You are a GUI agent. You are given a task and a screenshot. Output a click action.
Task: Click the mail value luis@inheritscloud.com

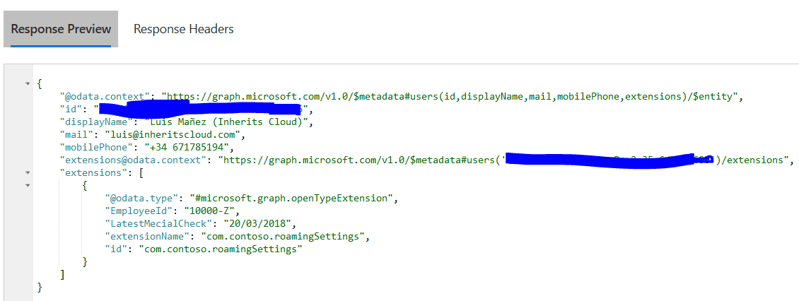point(173,134)
